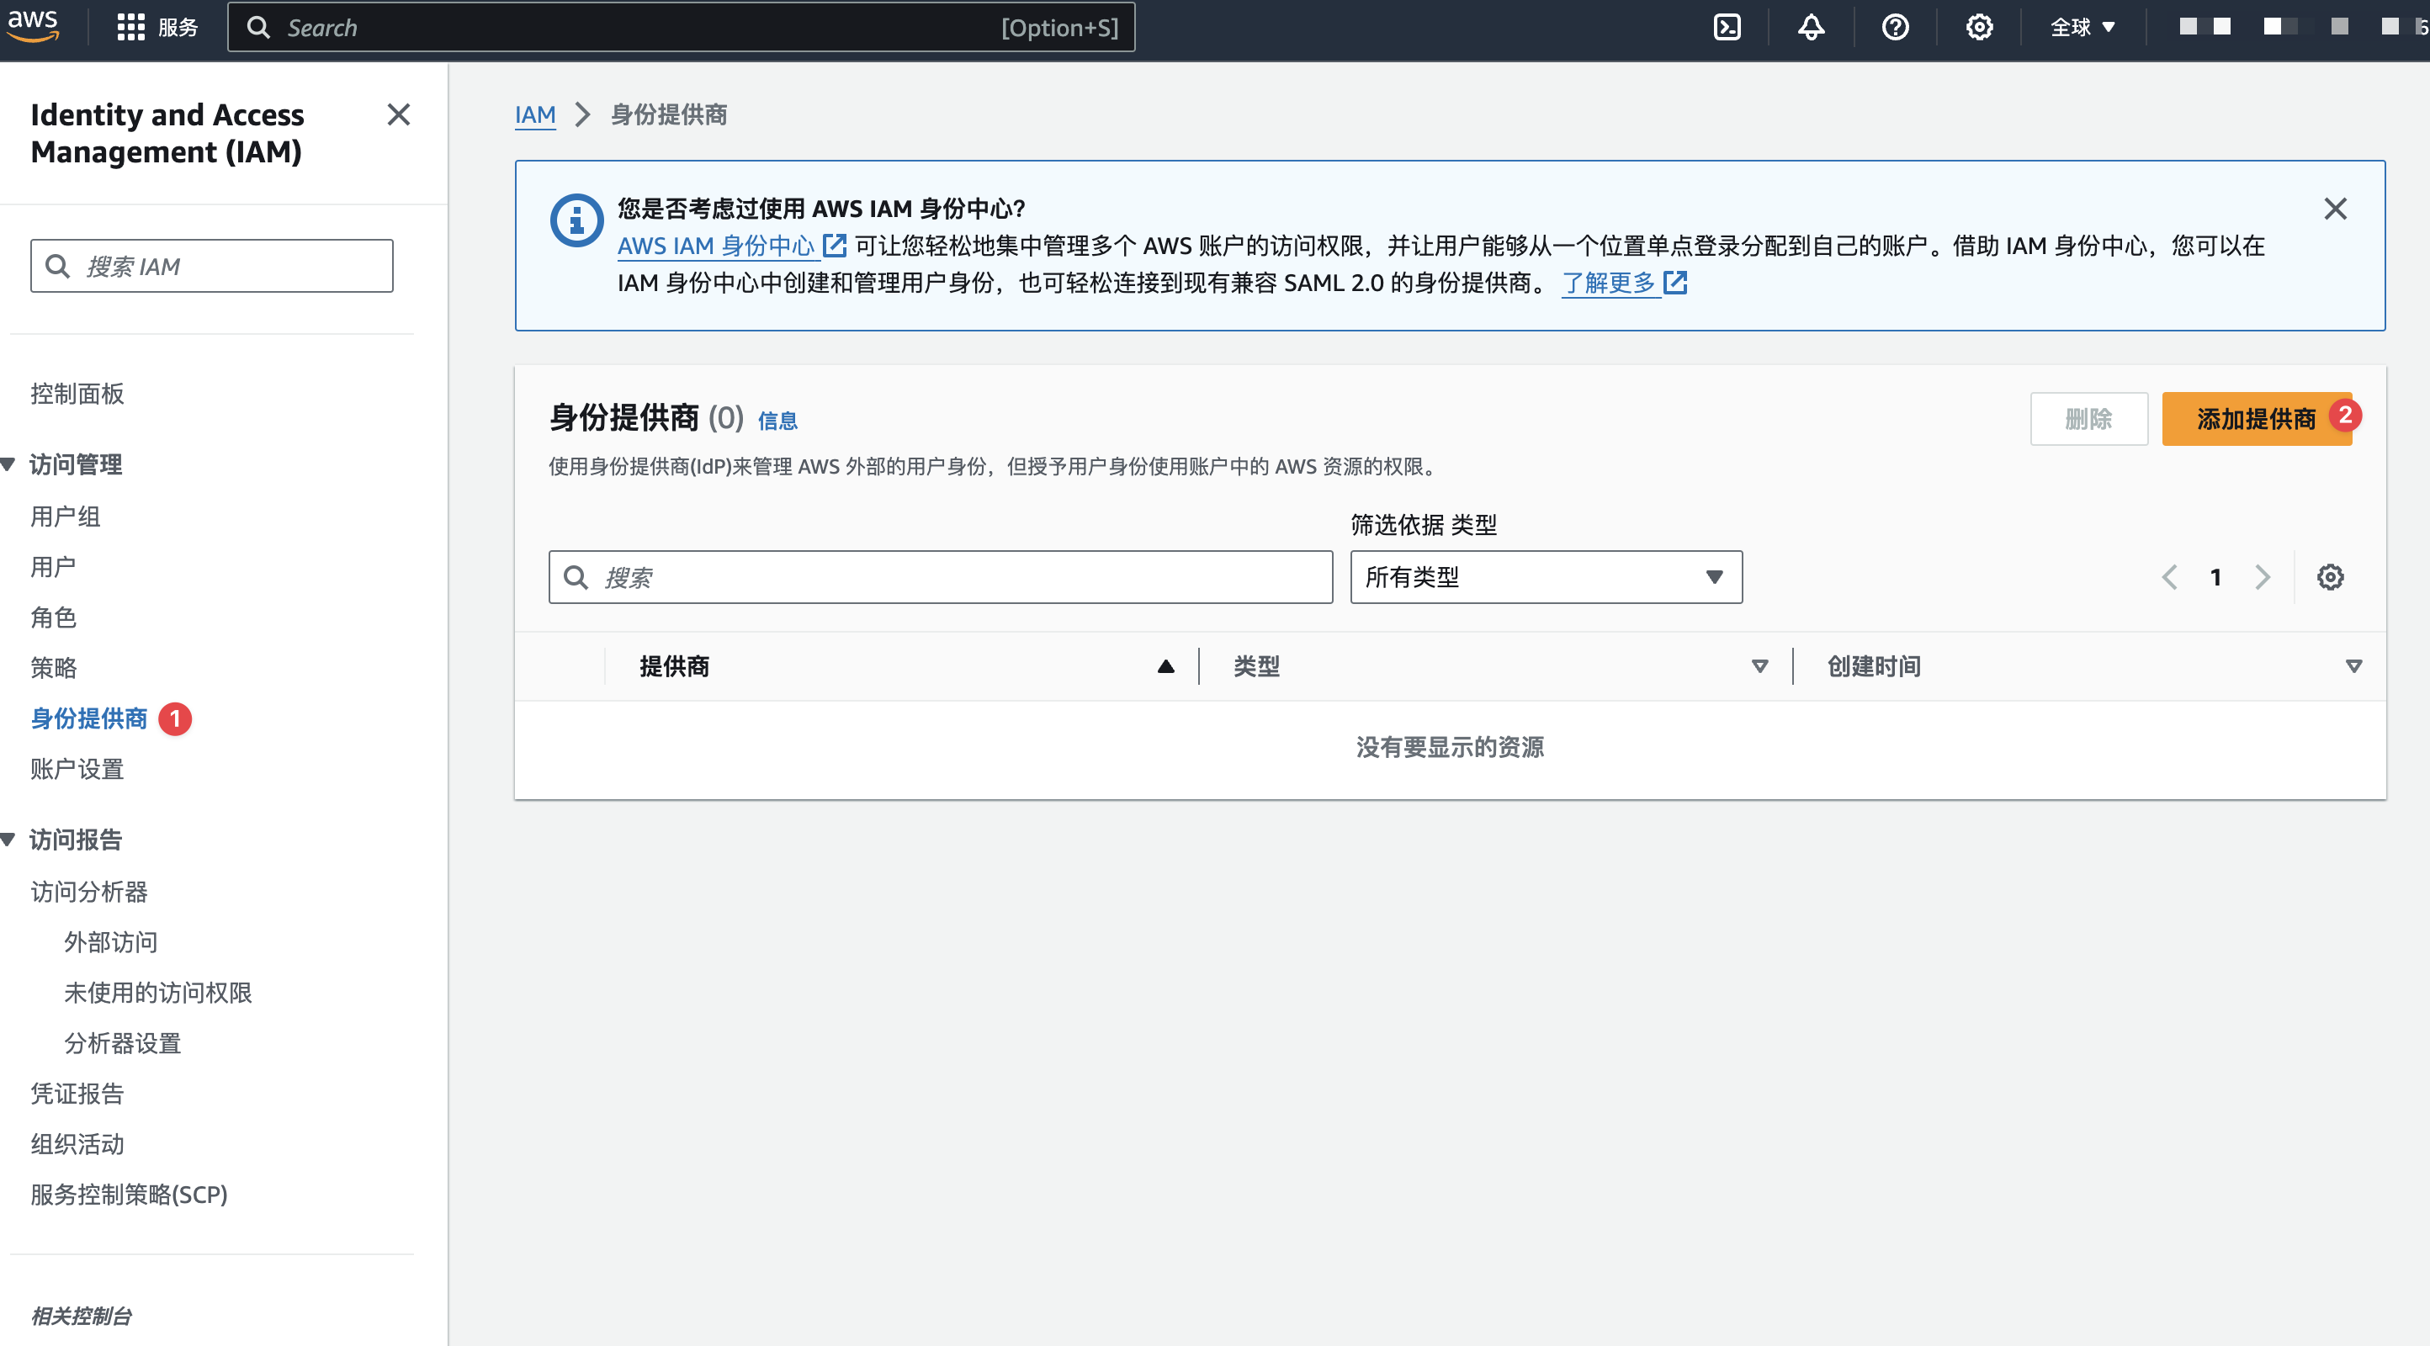Close the IAM navigation sidebar
The width and height of the screenshot is (2430, 1346).
tap(398, 114)
